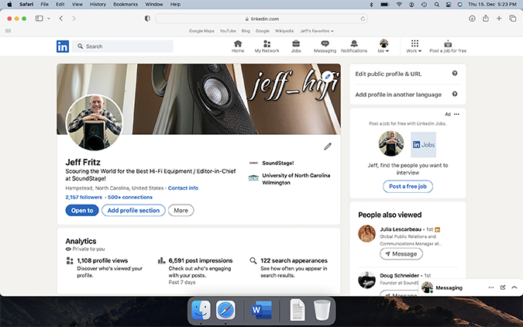Screen dimensions: 523x327
Task: Edit the profile banner image pencil
Action: [x=328, y=77]
